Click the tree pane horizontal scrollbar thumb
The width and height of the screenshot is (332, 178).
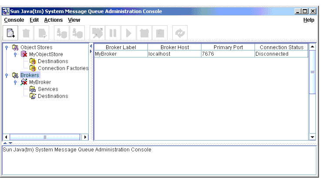(45, 137)
